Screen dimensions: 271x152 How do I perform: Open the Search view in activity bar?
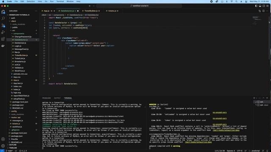3,19
